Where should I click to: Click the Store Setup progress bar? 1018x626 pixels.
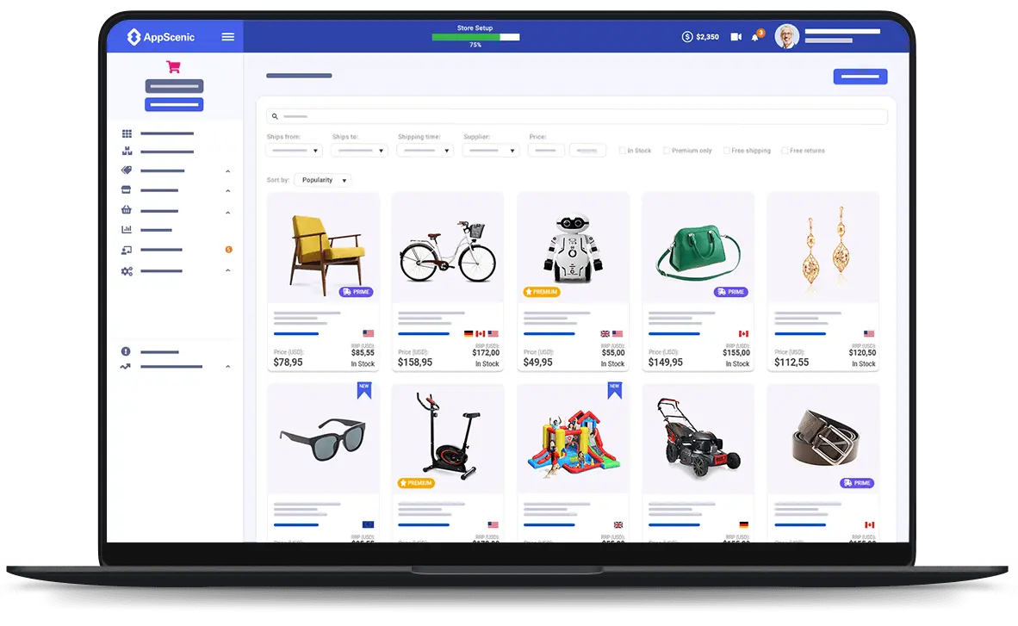pos(475,37)
